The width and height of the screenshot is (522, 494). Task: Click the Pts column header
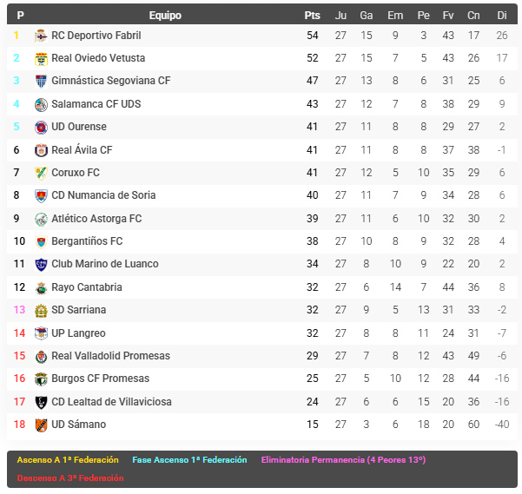click(313, 16)
